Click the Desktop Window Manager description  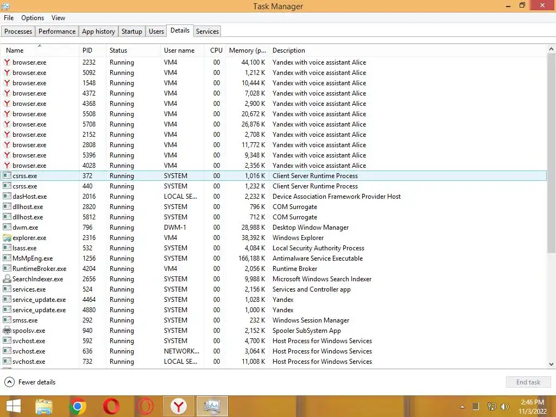[310, 228]
